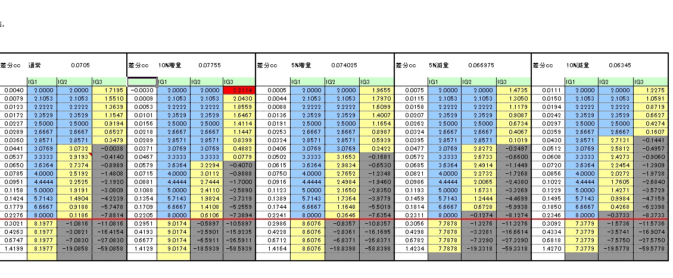Click the value 0.066975
Screen dimensions: 673x278
[x=481, y=65]
